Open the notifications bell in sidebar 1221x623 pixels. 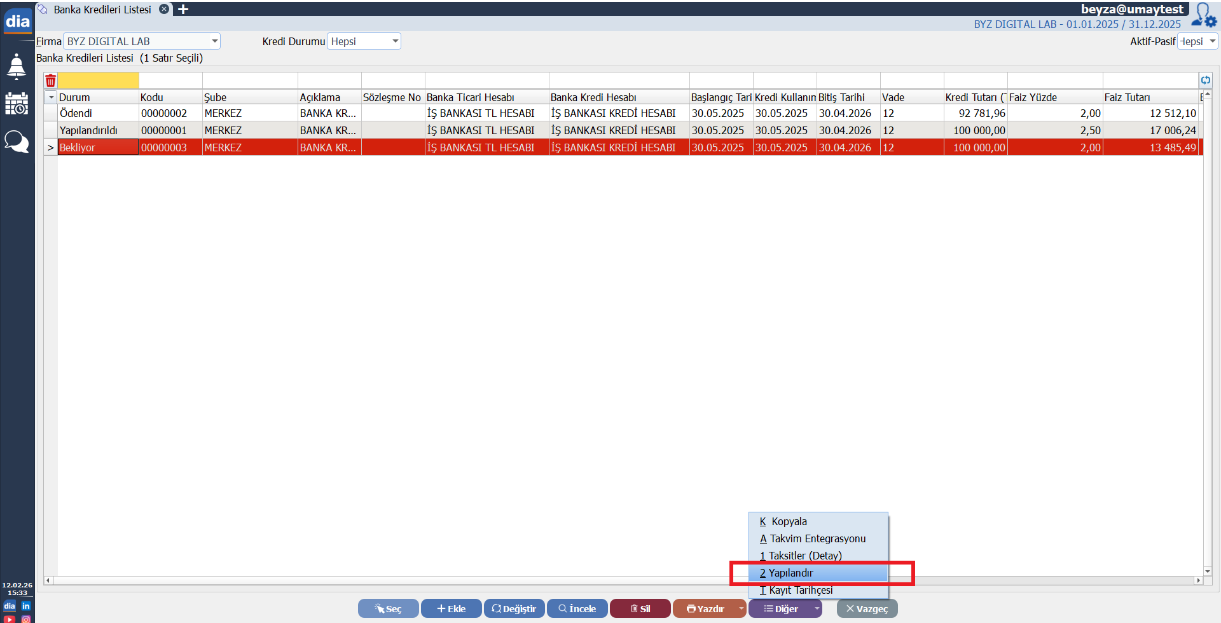point(17,66)
